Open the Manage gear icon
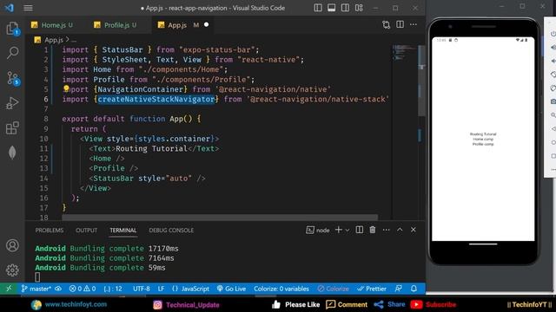Image resolution: width=556 pixels, height=312 pixels. pyautogui.click(x=12, y=270)
